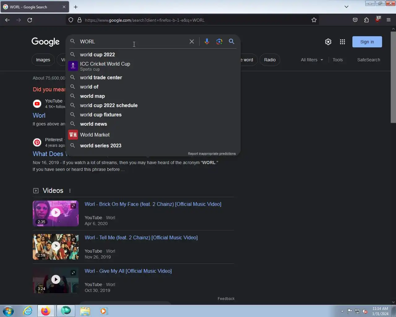Click the tracking protection shield icon
396x317 pixels.
click(71, 20)
